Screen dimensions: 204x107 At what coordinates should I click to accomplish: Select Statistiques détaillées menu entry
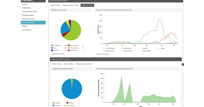click(x=33, y=22)
